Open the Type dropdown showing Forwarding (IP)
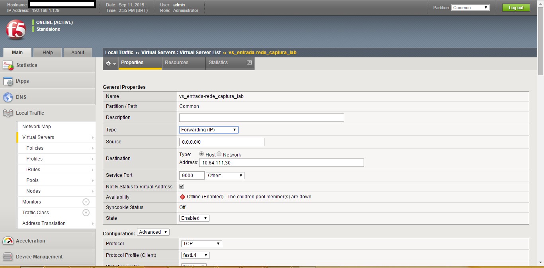 coord(209,129)
